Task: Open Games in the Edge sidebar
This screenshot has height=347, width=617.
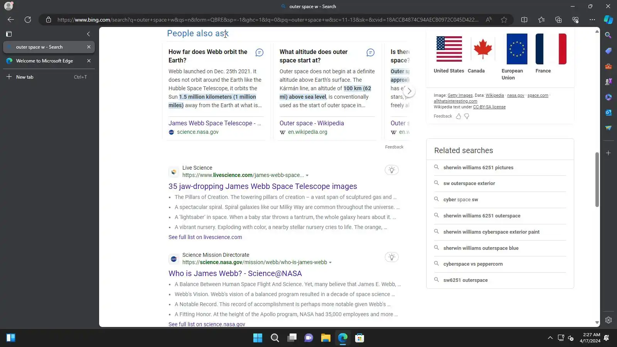Action: [x=609, y=82]
